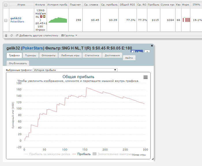Expand the 'Группы' dropdown
Image resolution: width=202 pixels, height=166 pixels.
(69, 36)
